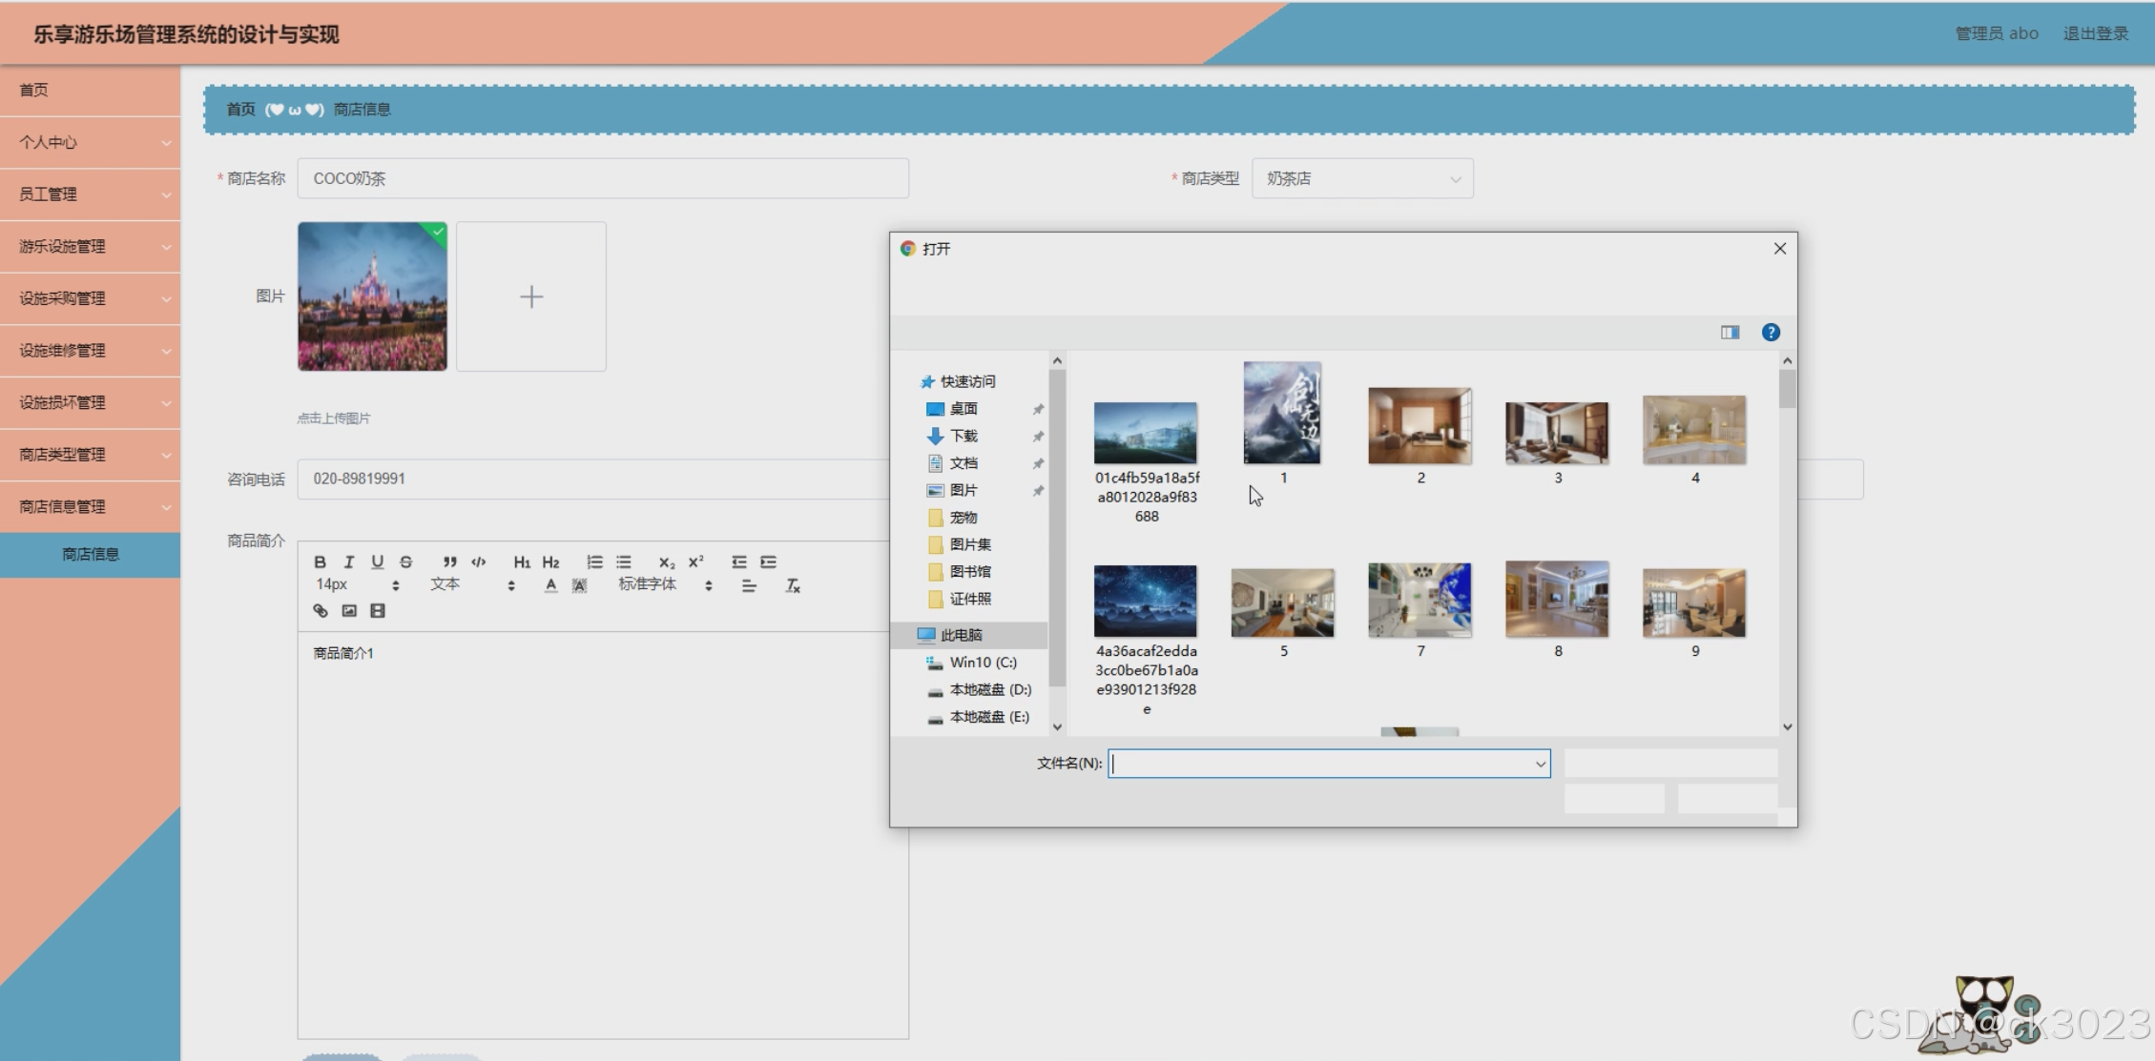Pick the font color A swatch

[x=550, y=586]
